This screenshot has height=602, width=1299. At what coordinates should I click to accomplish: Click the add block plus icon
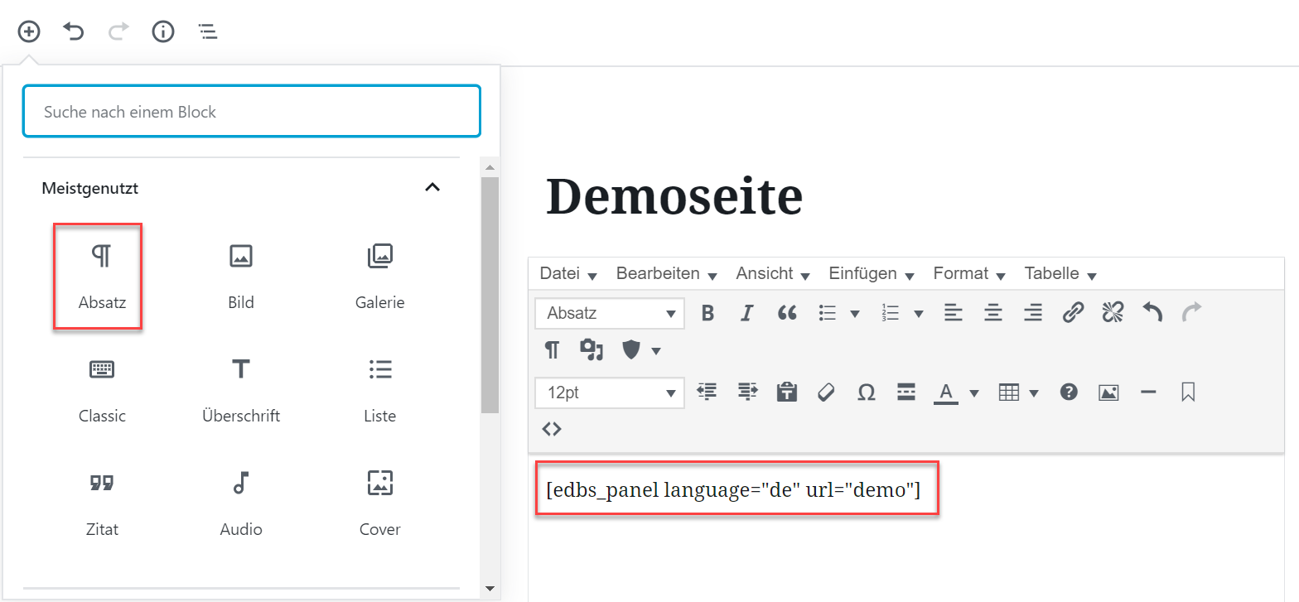[29, 31]
